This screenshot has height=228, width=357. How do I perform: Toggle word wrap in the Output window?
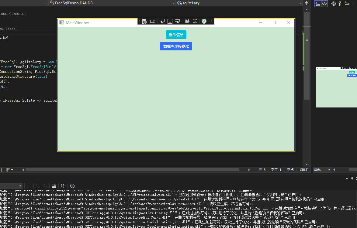pos(63,185)
